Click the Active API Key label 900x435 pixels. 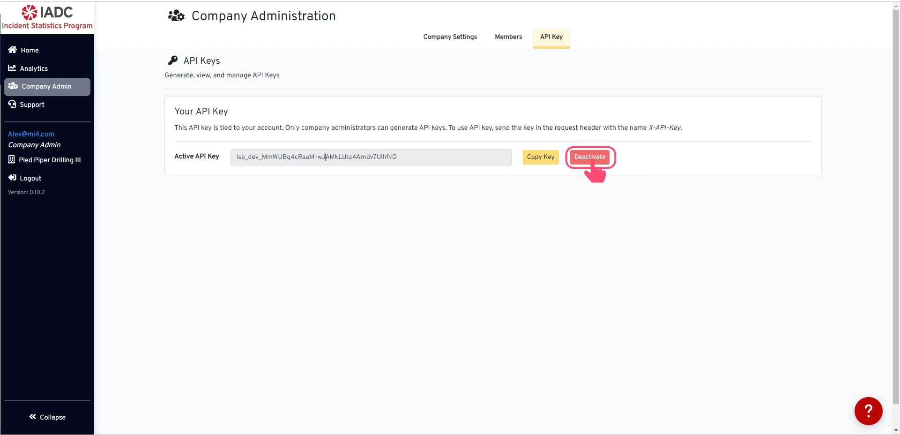tap(197, 157)
